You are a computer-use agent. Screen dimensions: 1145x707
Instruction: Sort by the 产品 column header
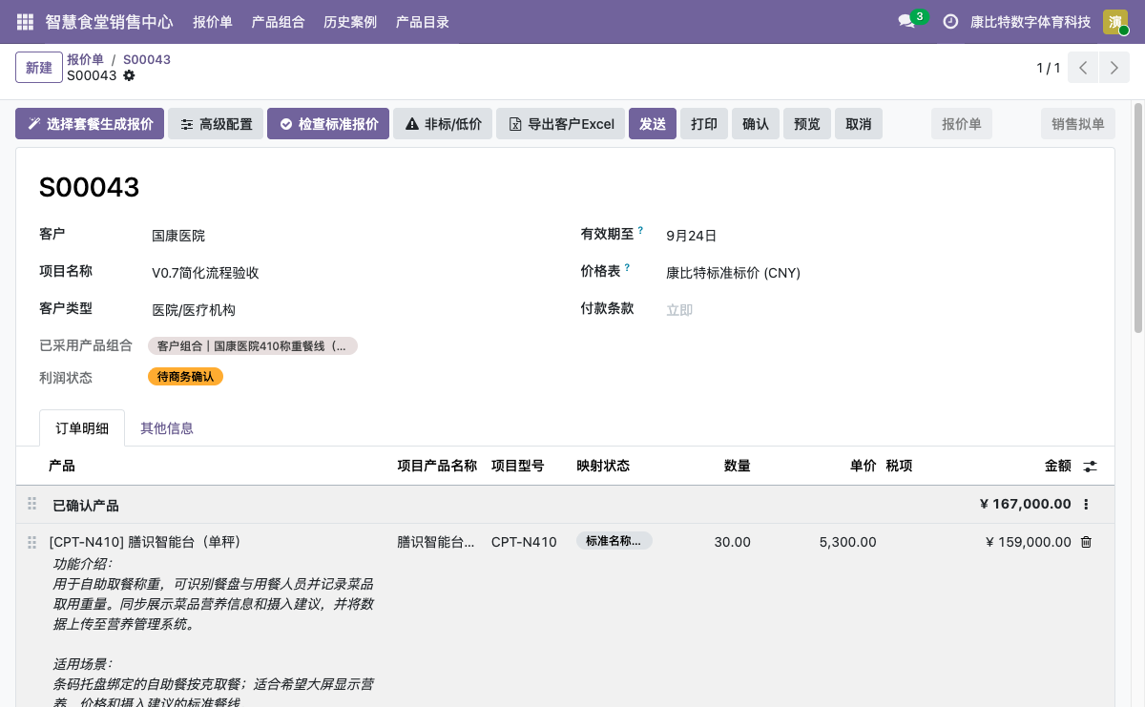tap(62, 467)
